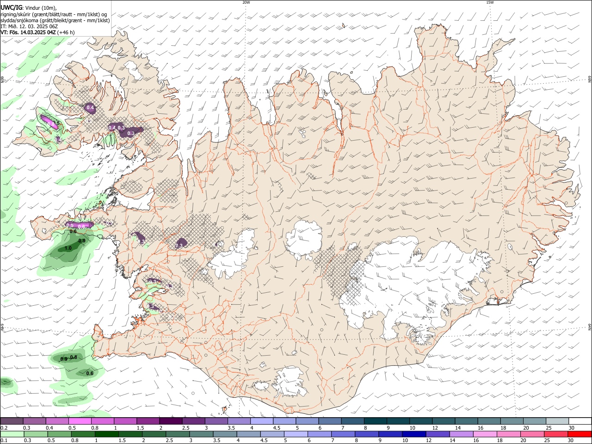592x444 pixels.
Task: Click the crimson swatch labeled 25 in lower legend
Action: (x=556, y=434)
